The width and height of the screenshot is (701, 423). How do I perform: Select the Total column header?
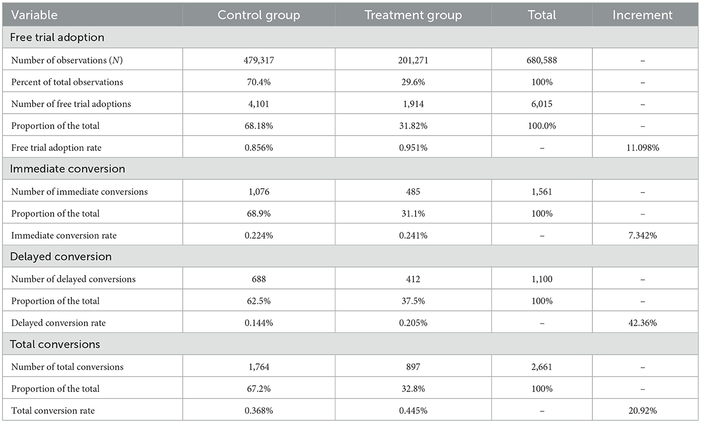point(542,15)
